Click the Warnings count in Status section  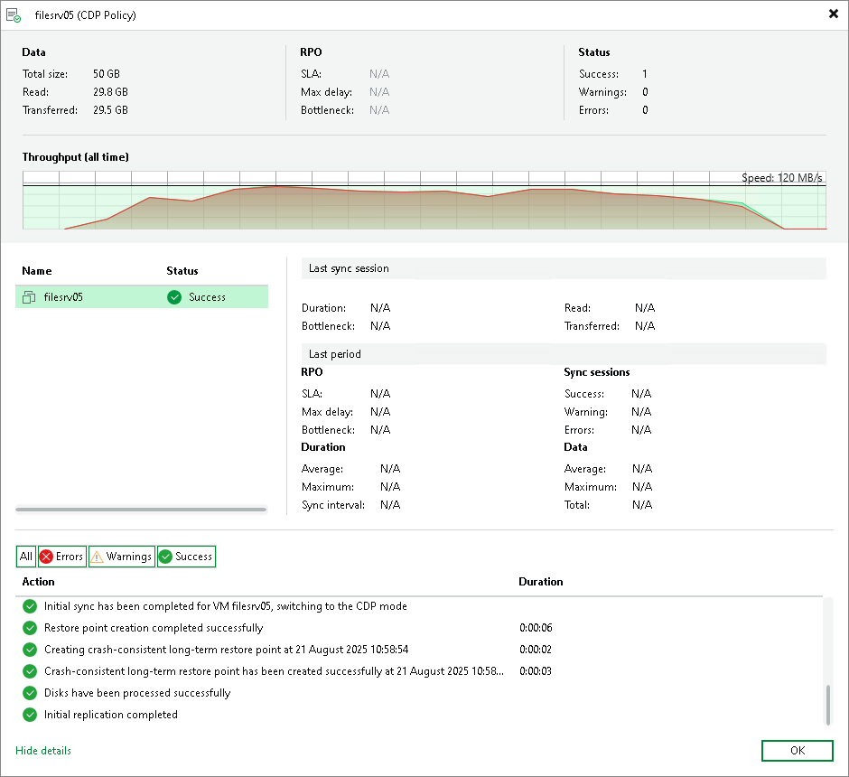(x=645, y=92)
